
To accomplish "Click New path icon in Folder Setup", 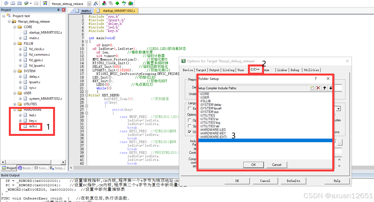I will (x=312, y=88).
